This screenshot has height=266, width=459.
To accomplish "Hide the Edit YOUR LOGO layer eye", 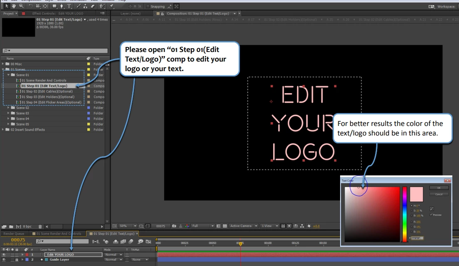I will (4, 255).
